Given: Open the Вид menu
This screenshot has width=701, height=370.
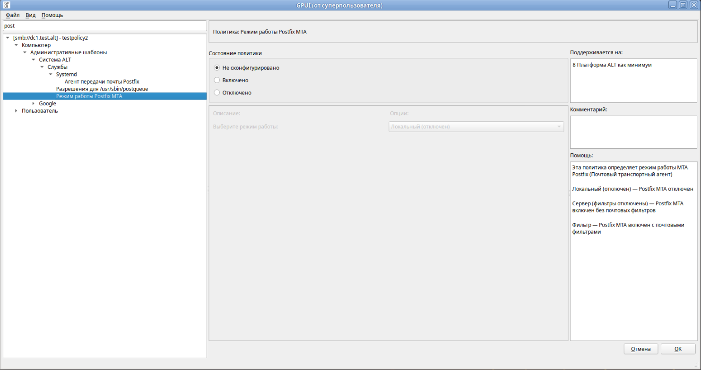Looking at the screenshot, I should point(31,15).
